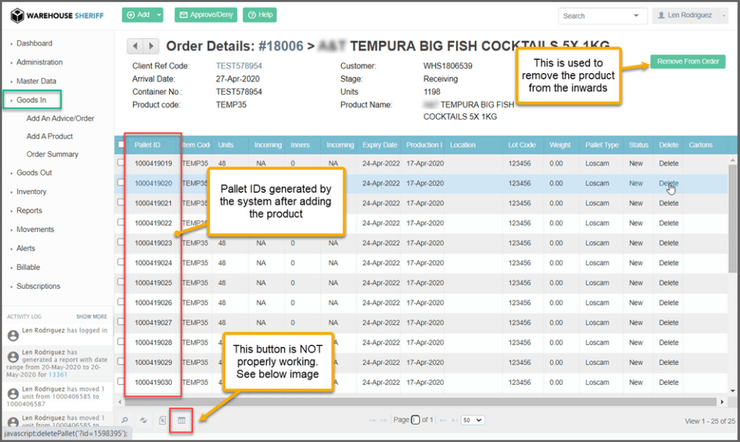Image resolution: width=740 pixels, height=442 pixels.
Task: Check the row checkbox for pallet 1000419023
Action: click(121, 243)
